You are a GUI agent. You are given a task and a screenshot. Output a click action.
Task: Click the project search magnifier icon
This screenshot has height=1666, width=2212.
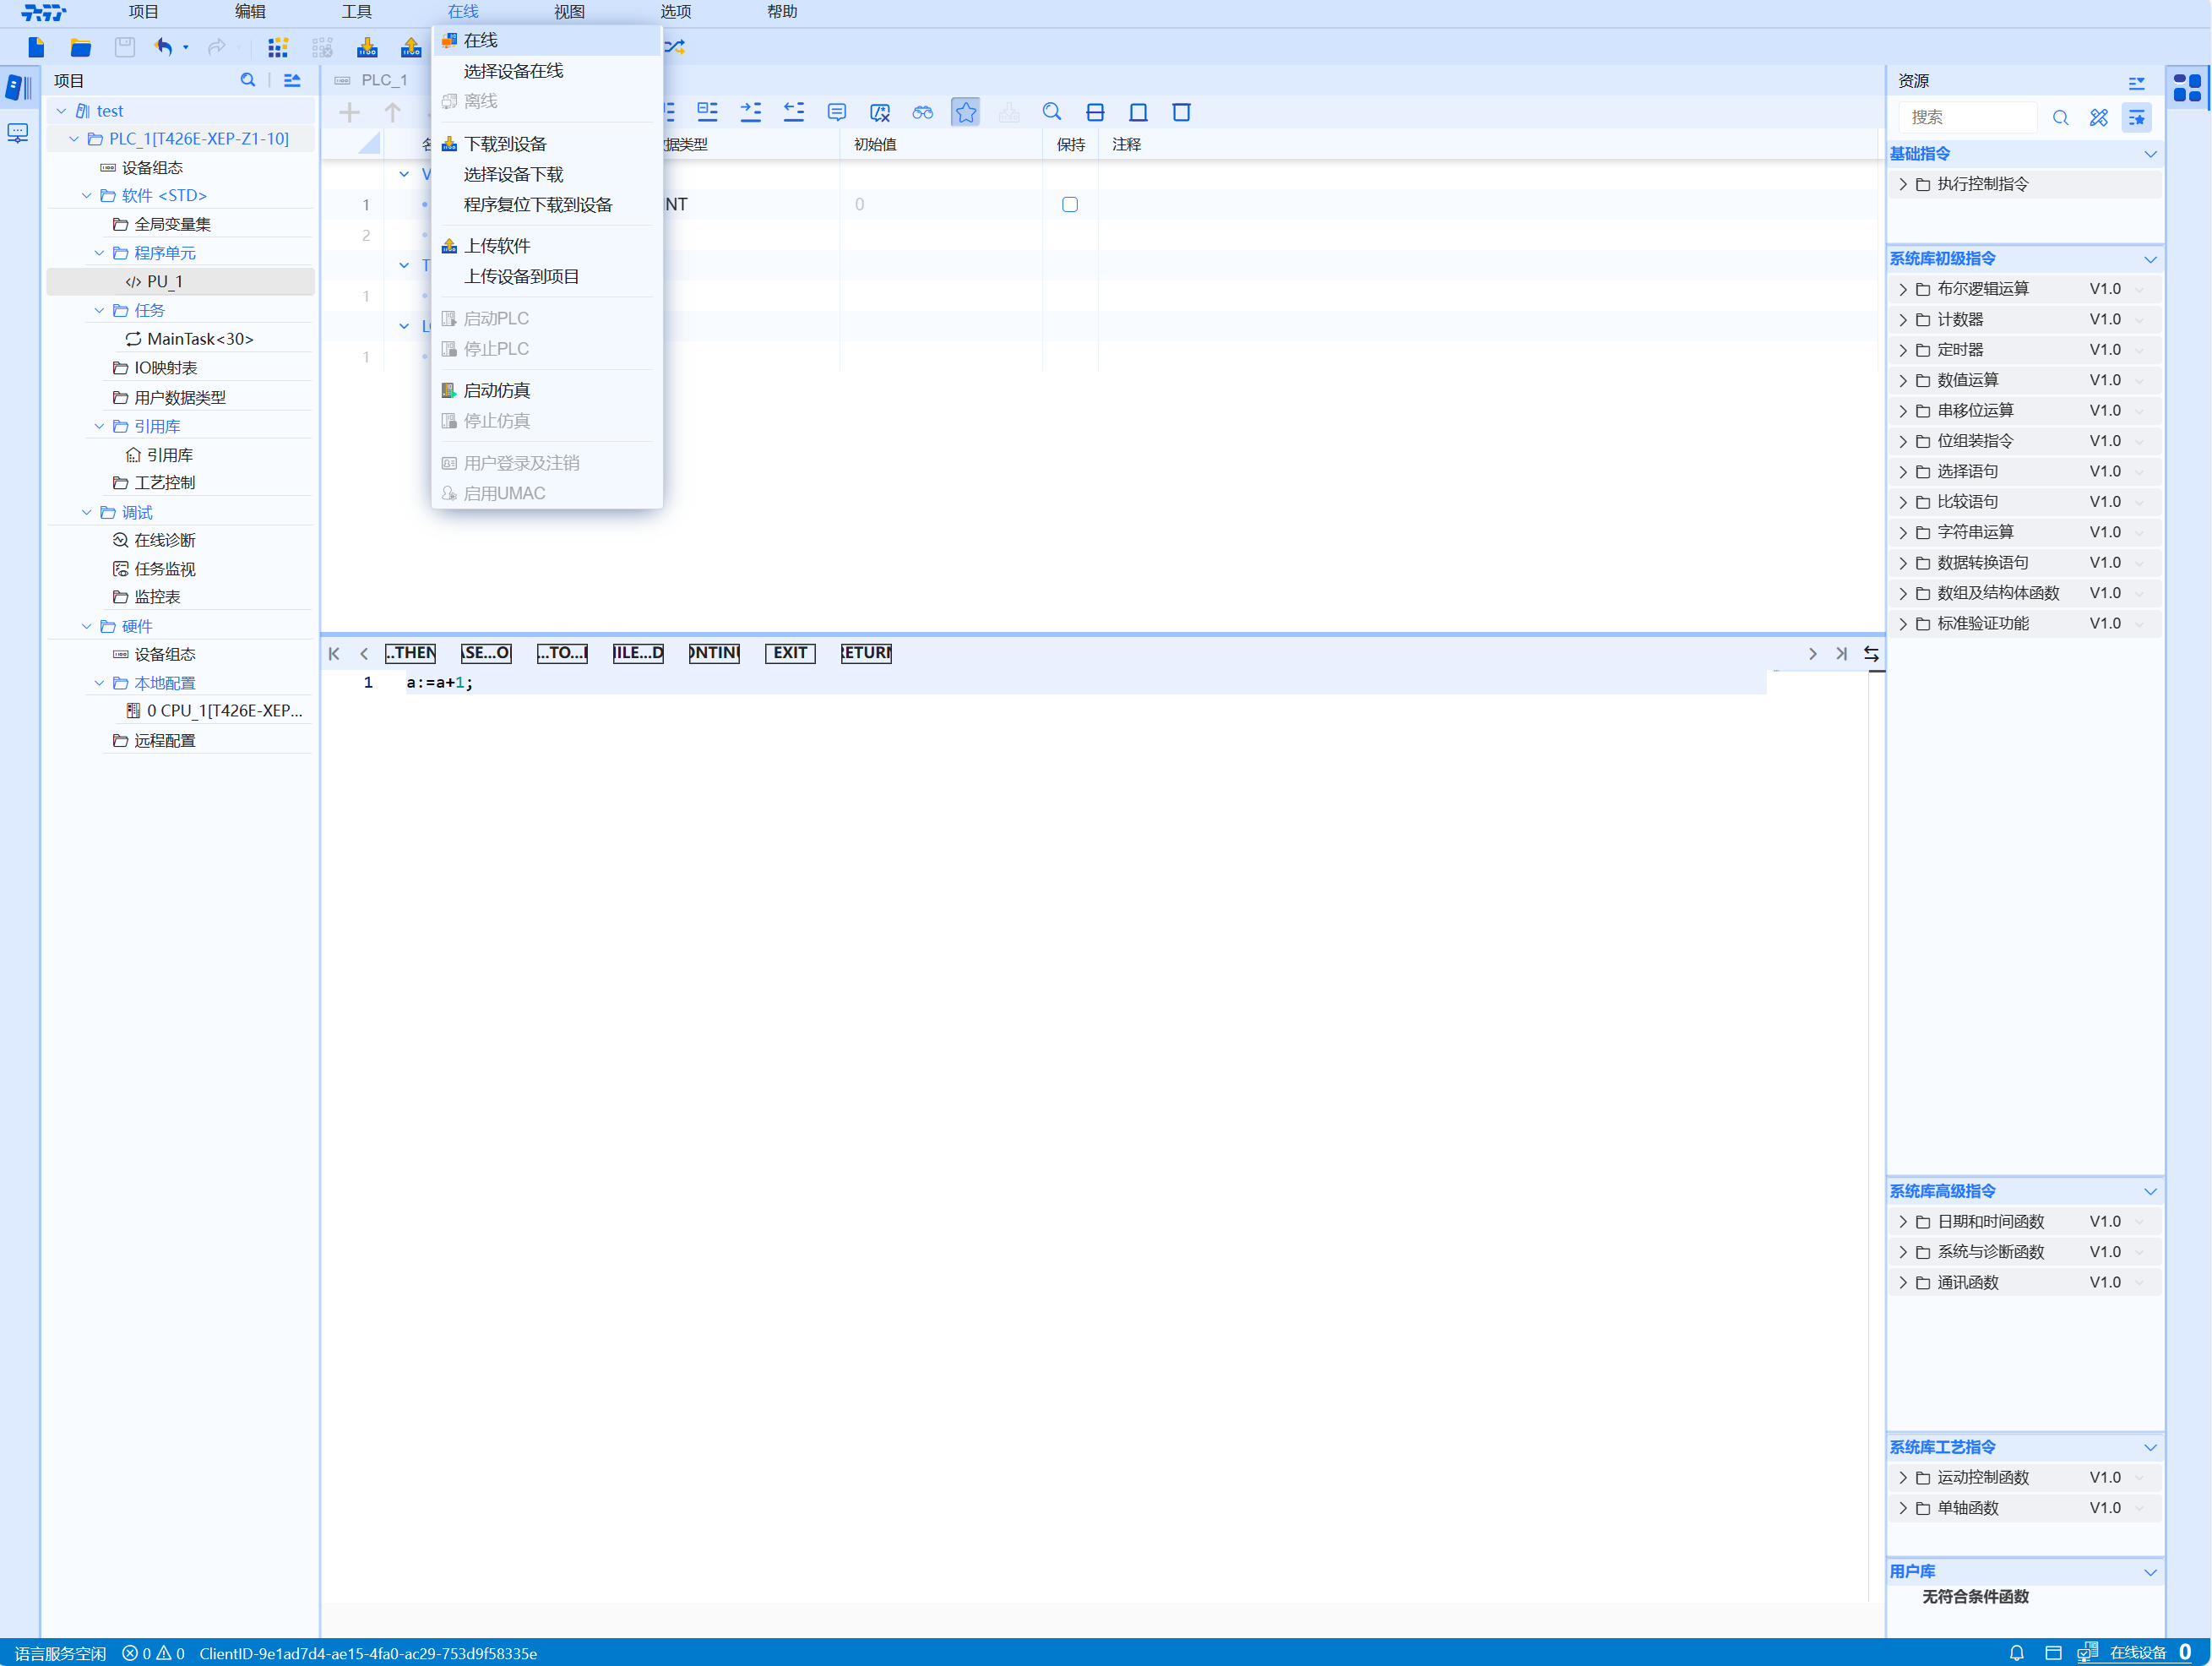[248, 80]
